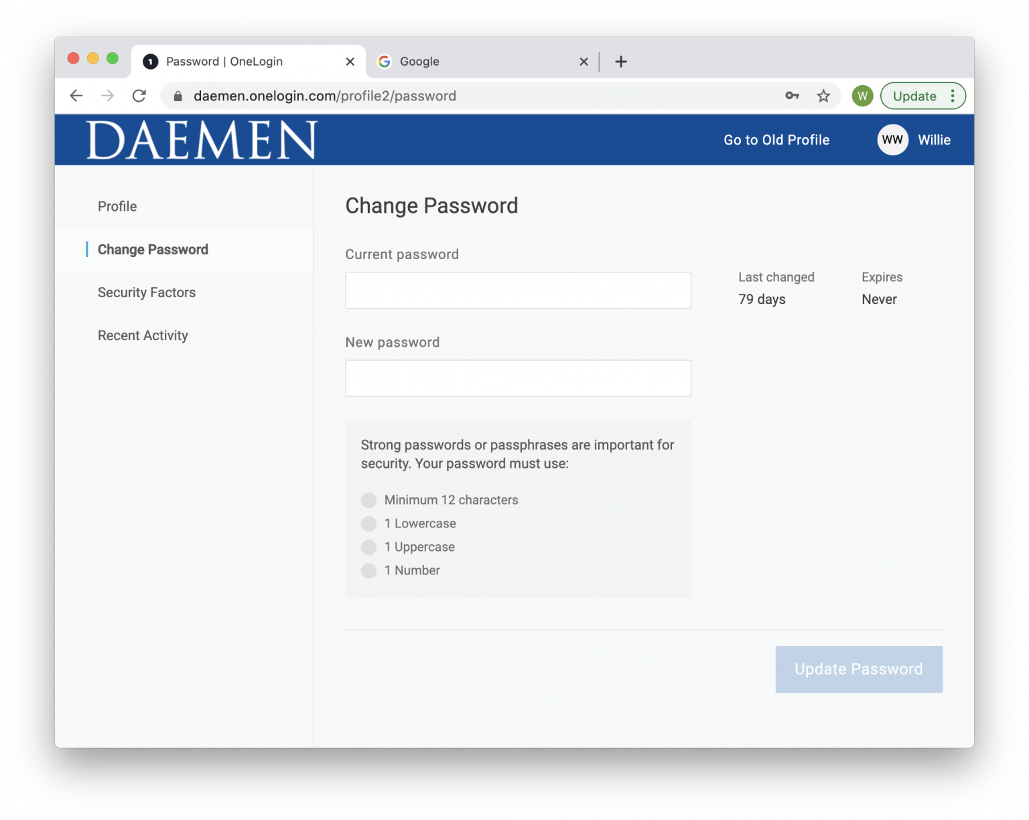Reload the page with refresh icon
Viewport: 1029px width, 820px height.
coord(139,96)
